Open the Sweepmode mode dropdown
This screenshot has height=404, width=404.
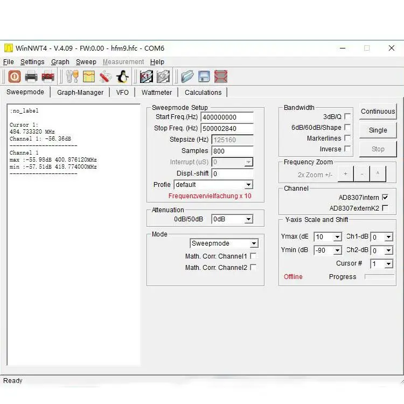(224, 243)
